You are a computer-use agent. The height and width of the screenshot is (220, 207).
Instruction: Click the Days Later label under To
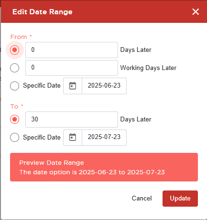(x=136, y=120)
